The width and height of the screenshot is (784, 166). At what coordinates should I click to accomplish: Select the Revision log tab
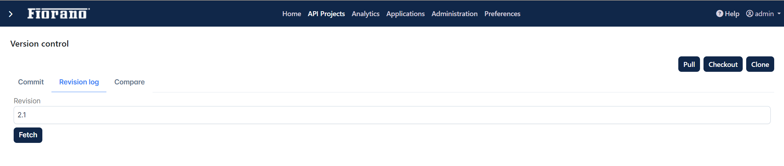(79, 82)
